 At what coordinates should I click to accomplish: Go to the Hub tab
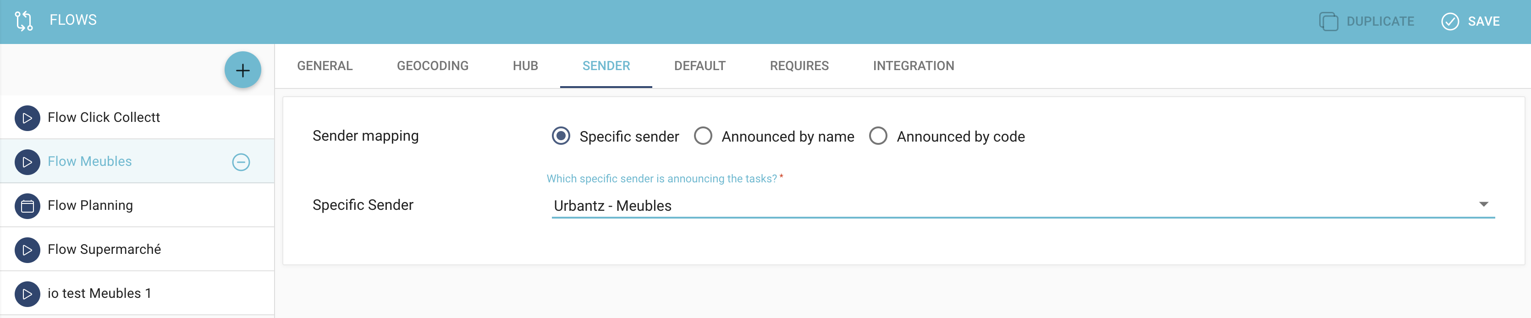pos(525,66)
